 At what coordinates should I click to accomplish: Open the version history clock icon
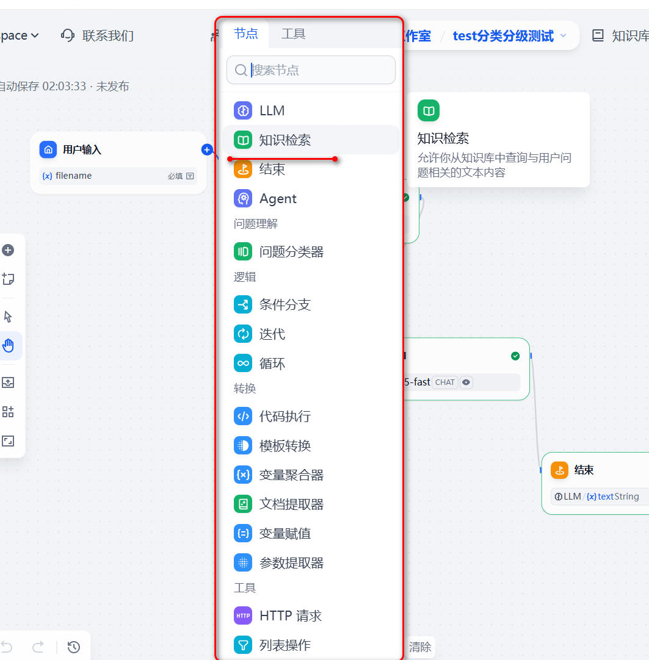(x=74, y=647)
